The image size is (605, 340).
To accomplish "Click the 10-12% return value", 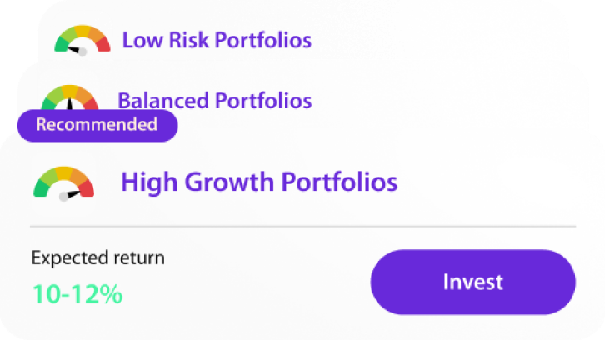I will point(77,294).
